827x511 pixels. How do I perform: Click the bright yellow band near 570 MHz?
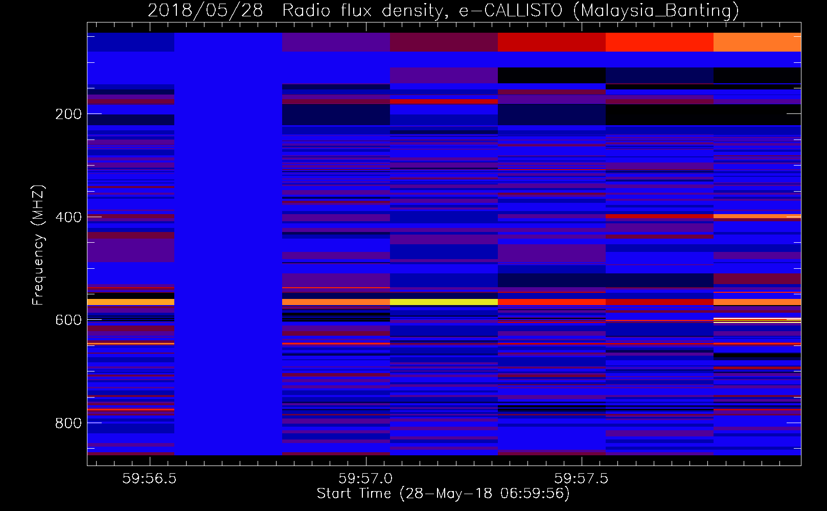click(444, 302)
